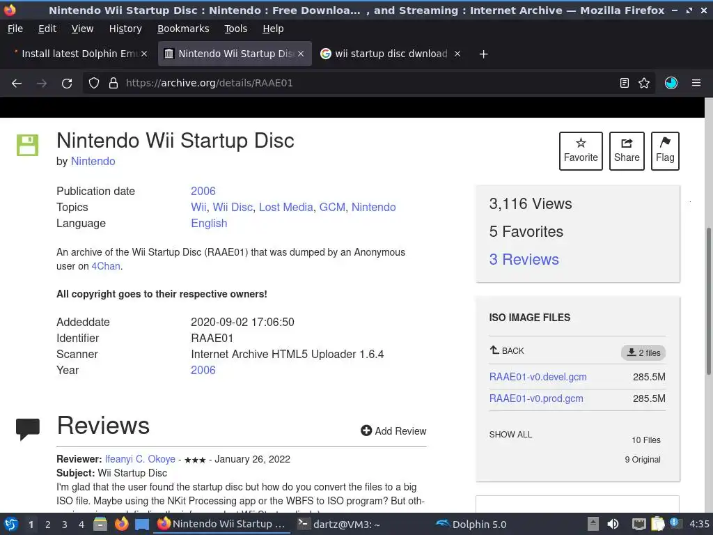The image size is (713, 535).
Task: Click Add Review plus button
Action: (393, 431)
